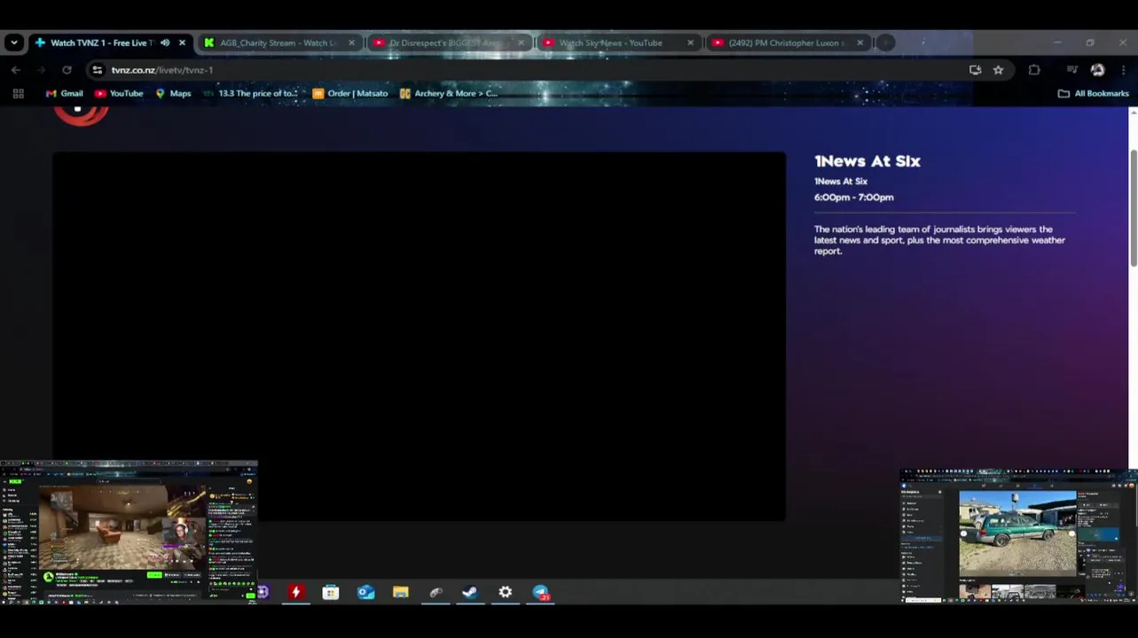Image resolution: width=1138 pixels, height=638 pixels.
Task: Mute the TVNZ 1 tab audio icon
Action: (165, 43)
